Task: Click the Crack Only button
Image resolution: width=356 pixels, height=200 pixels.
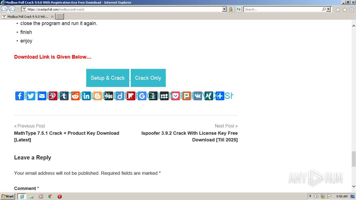Action: coord(148,78)
